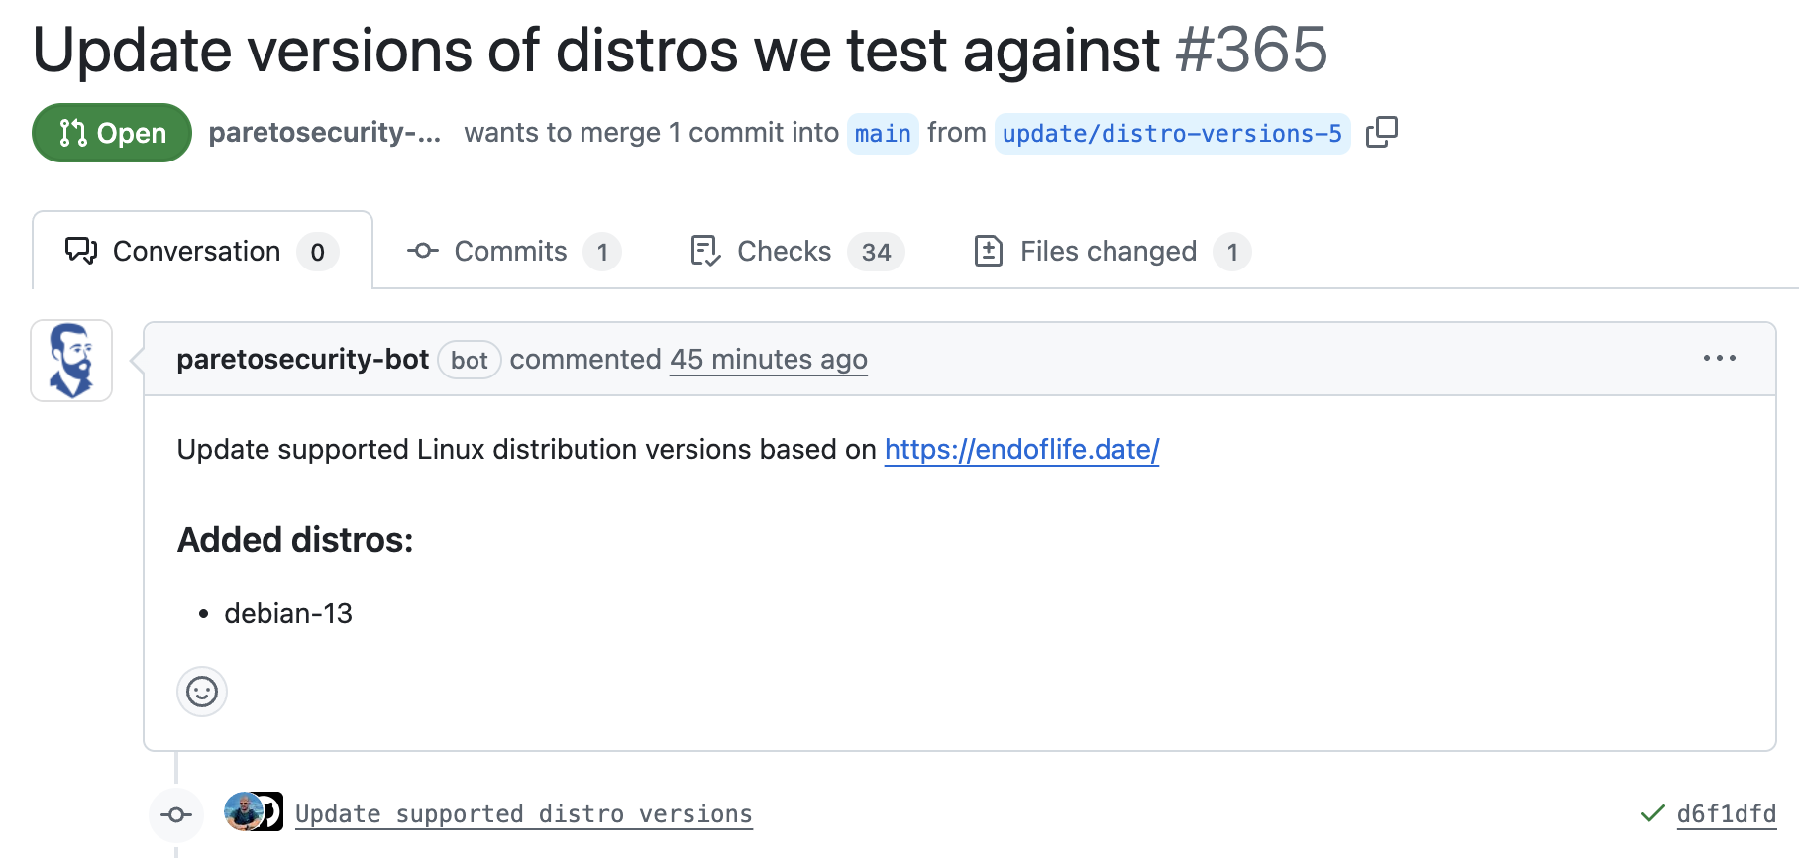The image size is (1799, 858).
Task: Click the Conversation speech bubble icon
Action: pos(81,251)
